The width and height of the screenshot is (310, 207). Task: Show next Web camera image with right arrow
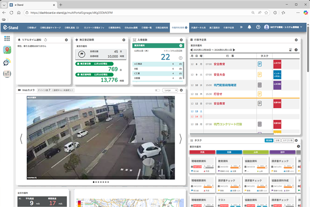point(180,138)
